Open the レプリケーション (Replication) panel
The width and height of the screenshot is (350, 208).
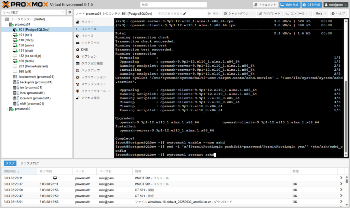click(x=93, y=77)
